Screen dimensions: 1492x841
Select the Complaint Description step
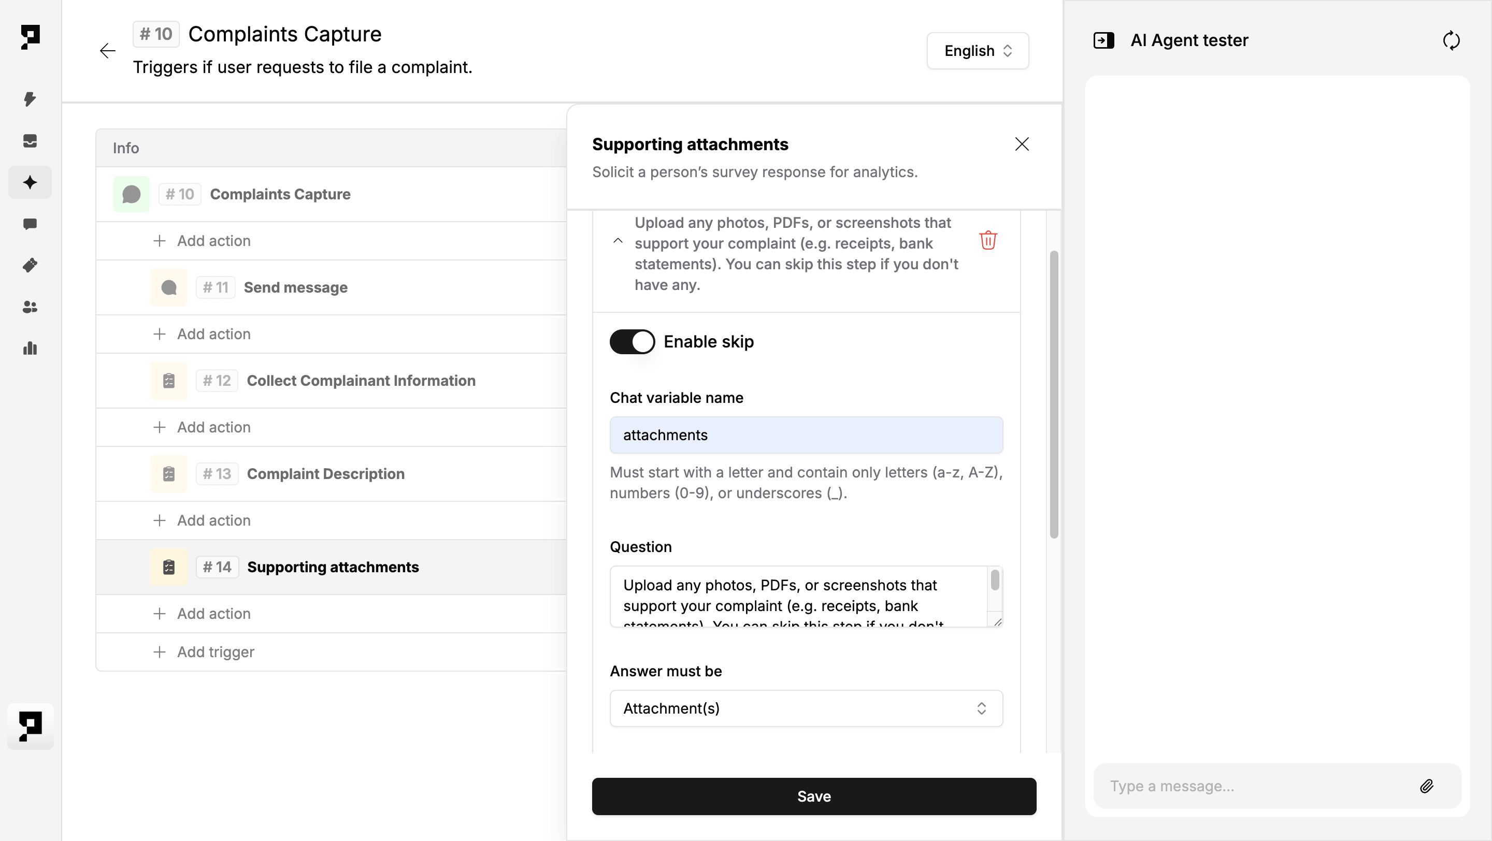pos(325,473)
